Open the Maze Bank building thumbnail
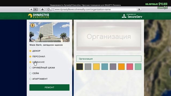This screenshot has height=96, width=171. [49, 32]
